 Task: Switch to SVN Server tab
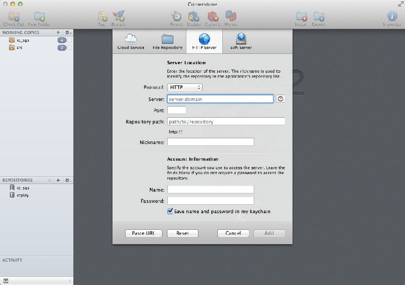click(x=241, y=41)
